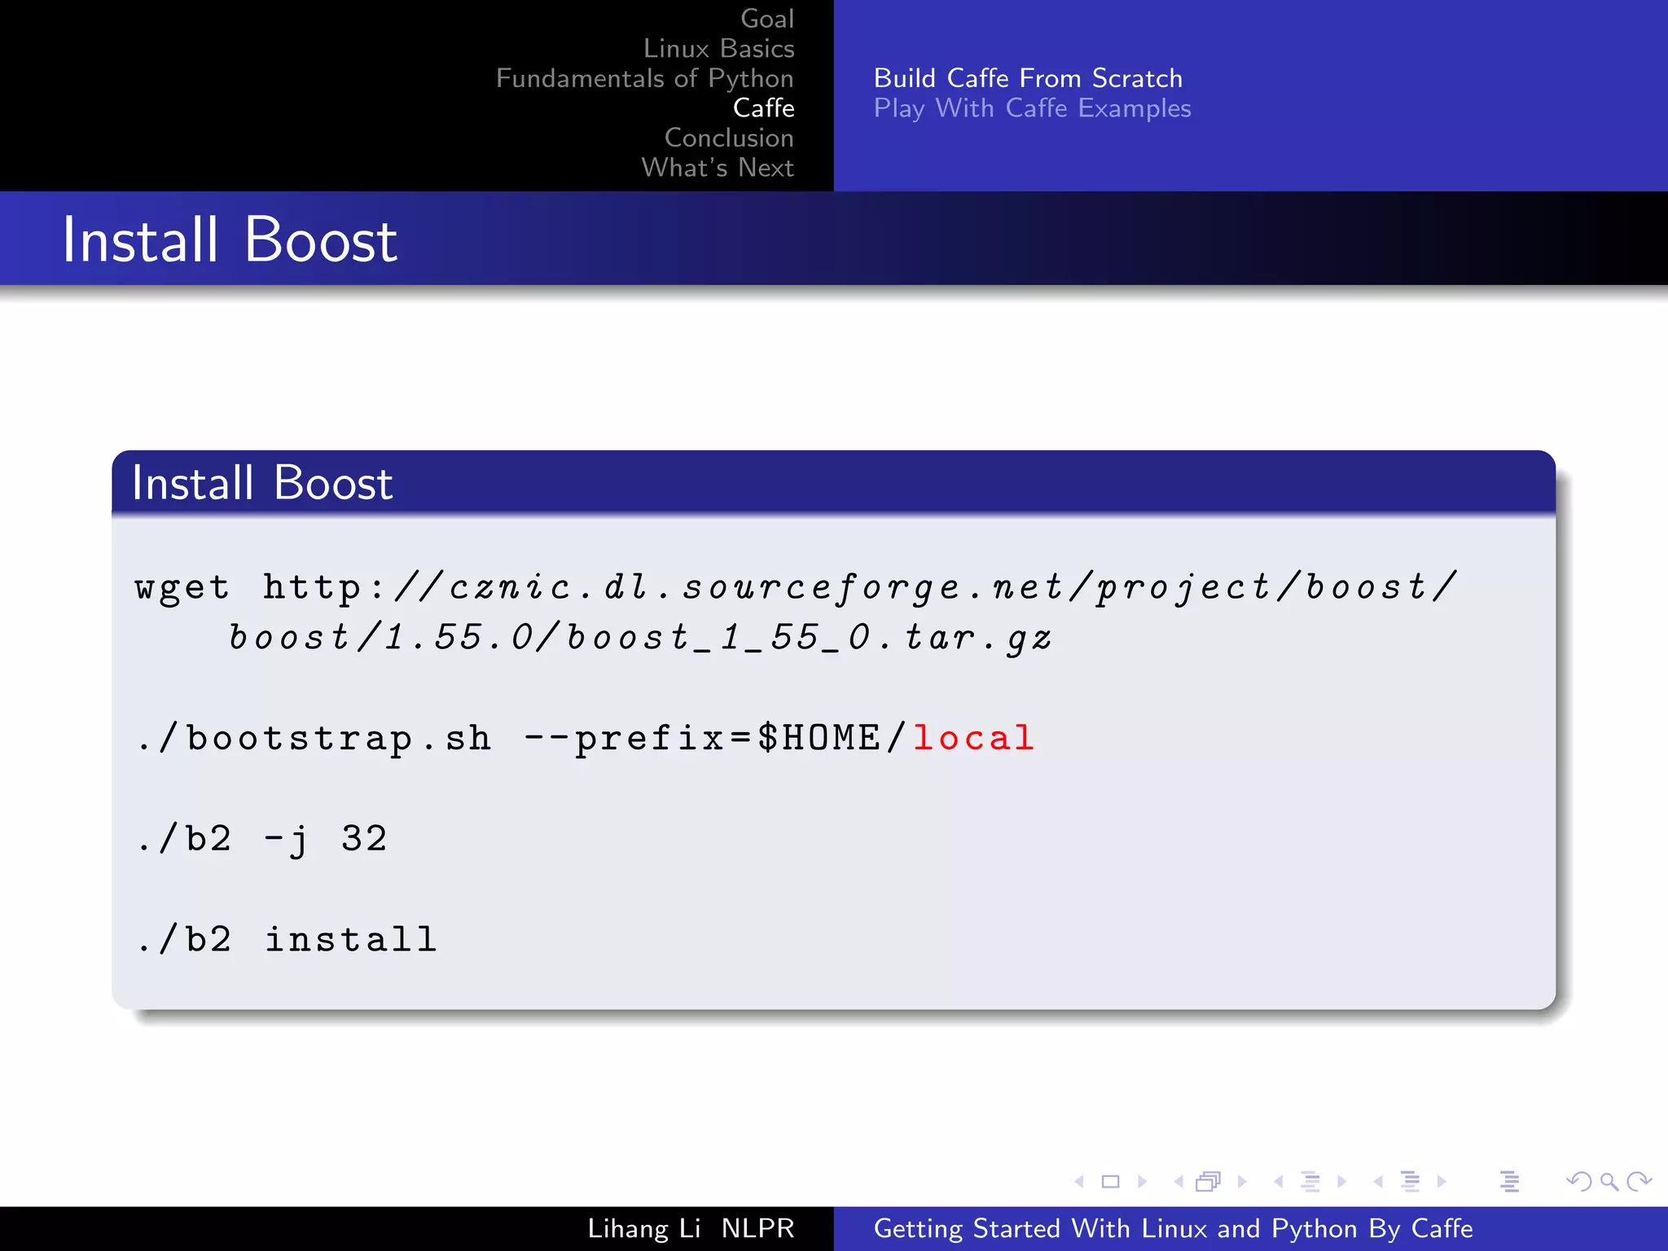Click the go back curved arrow
Screen dimensions: 1668x1251
point(1579,1181)
